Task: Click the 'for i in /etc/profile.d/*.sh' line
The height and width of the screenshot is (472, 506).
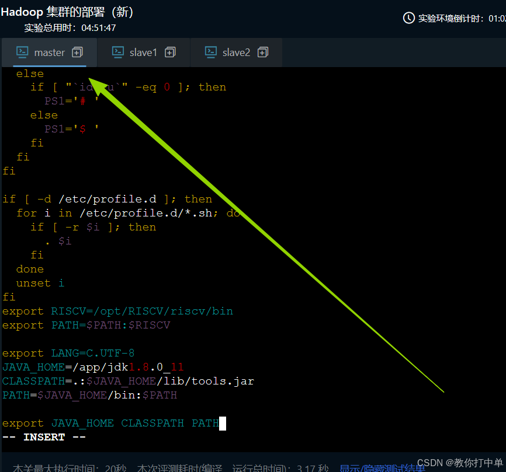Action: tap(129, 213)
